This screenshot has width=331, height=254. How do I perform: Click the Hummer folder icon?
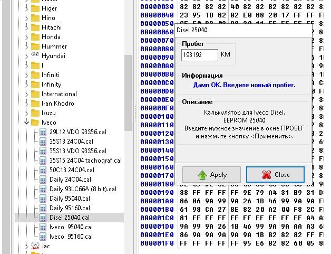(x=35, y=47)
